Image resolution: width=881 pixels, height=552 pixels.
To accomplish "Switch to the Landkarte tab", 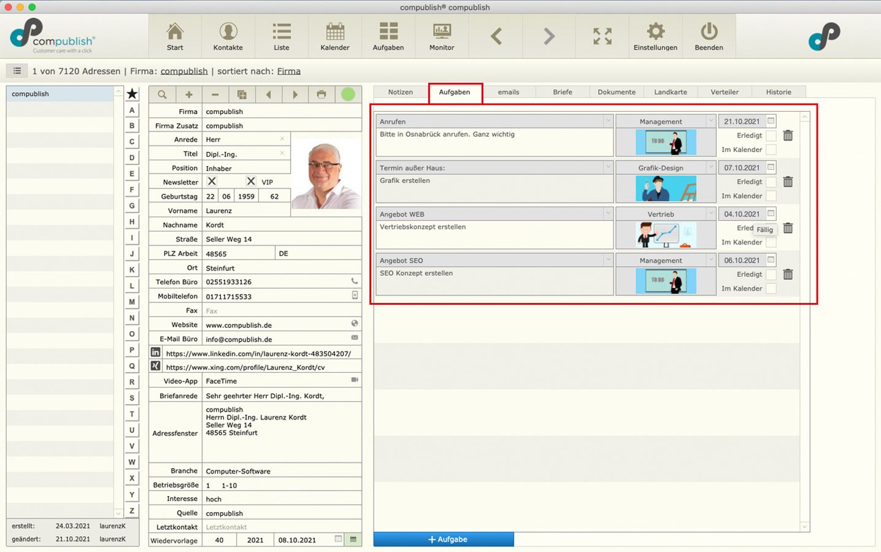I will click(x=671, y=92).
